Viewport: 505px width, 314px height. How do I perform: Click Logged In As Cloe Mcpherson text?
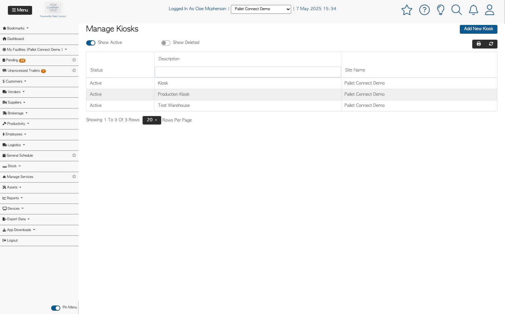point(197,9)
